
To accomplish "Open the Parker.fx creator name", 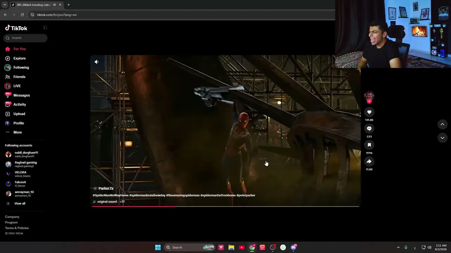I will (x=106, y=189).
